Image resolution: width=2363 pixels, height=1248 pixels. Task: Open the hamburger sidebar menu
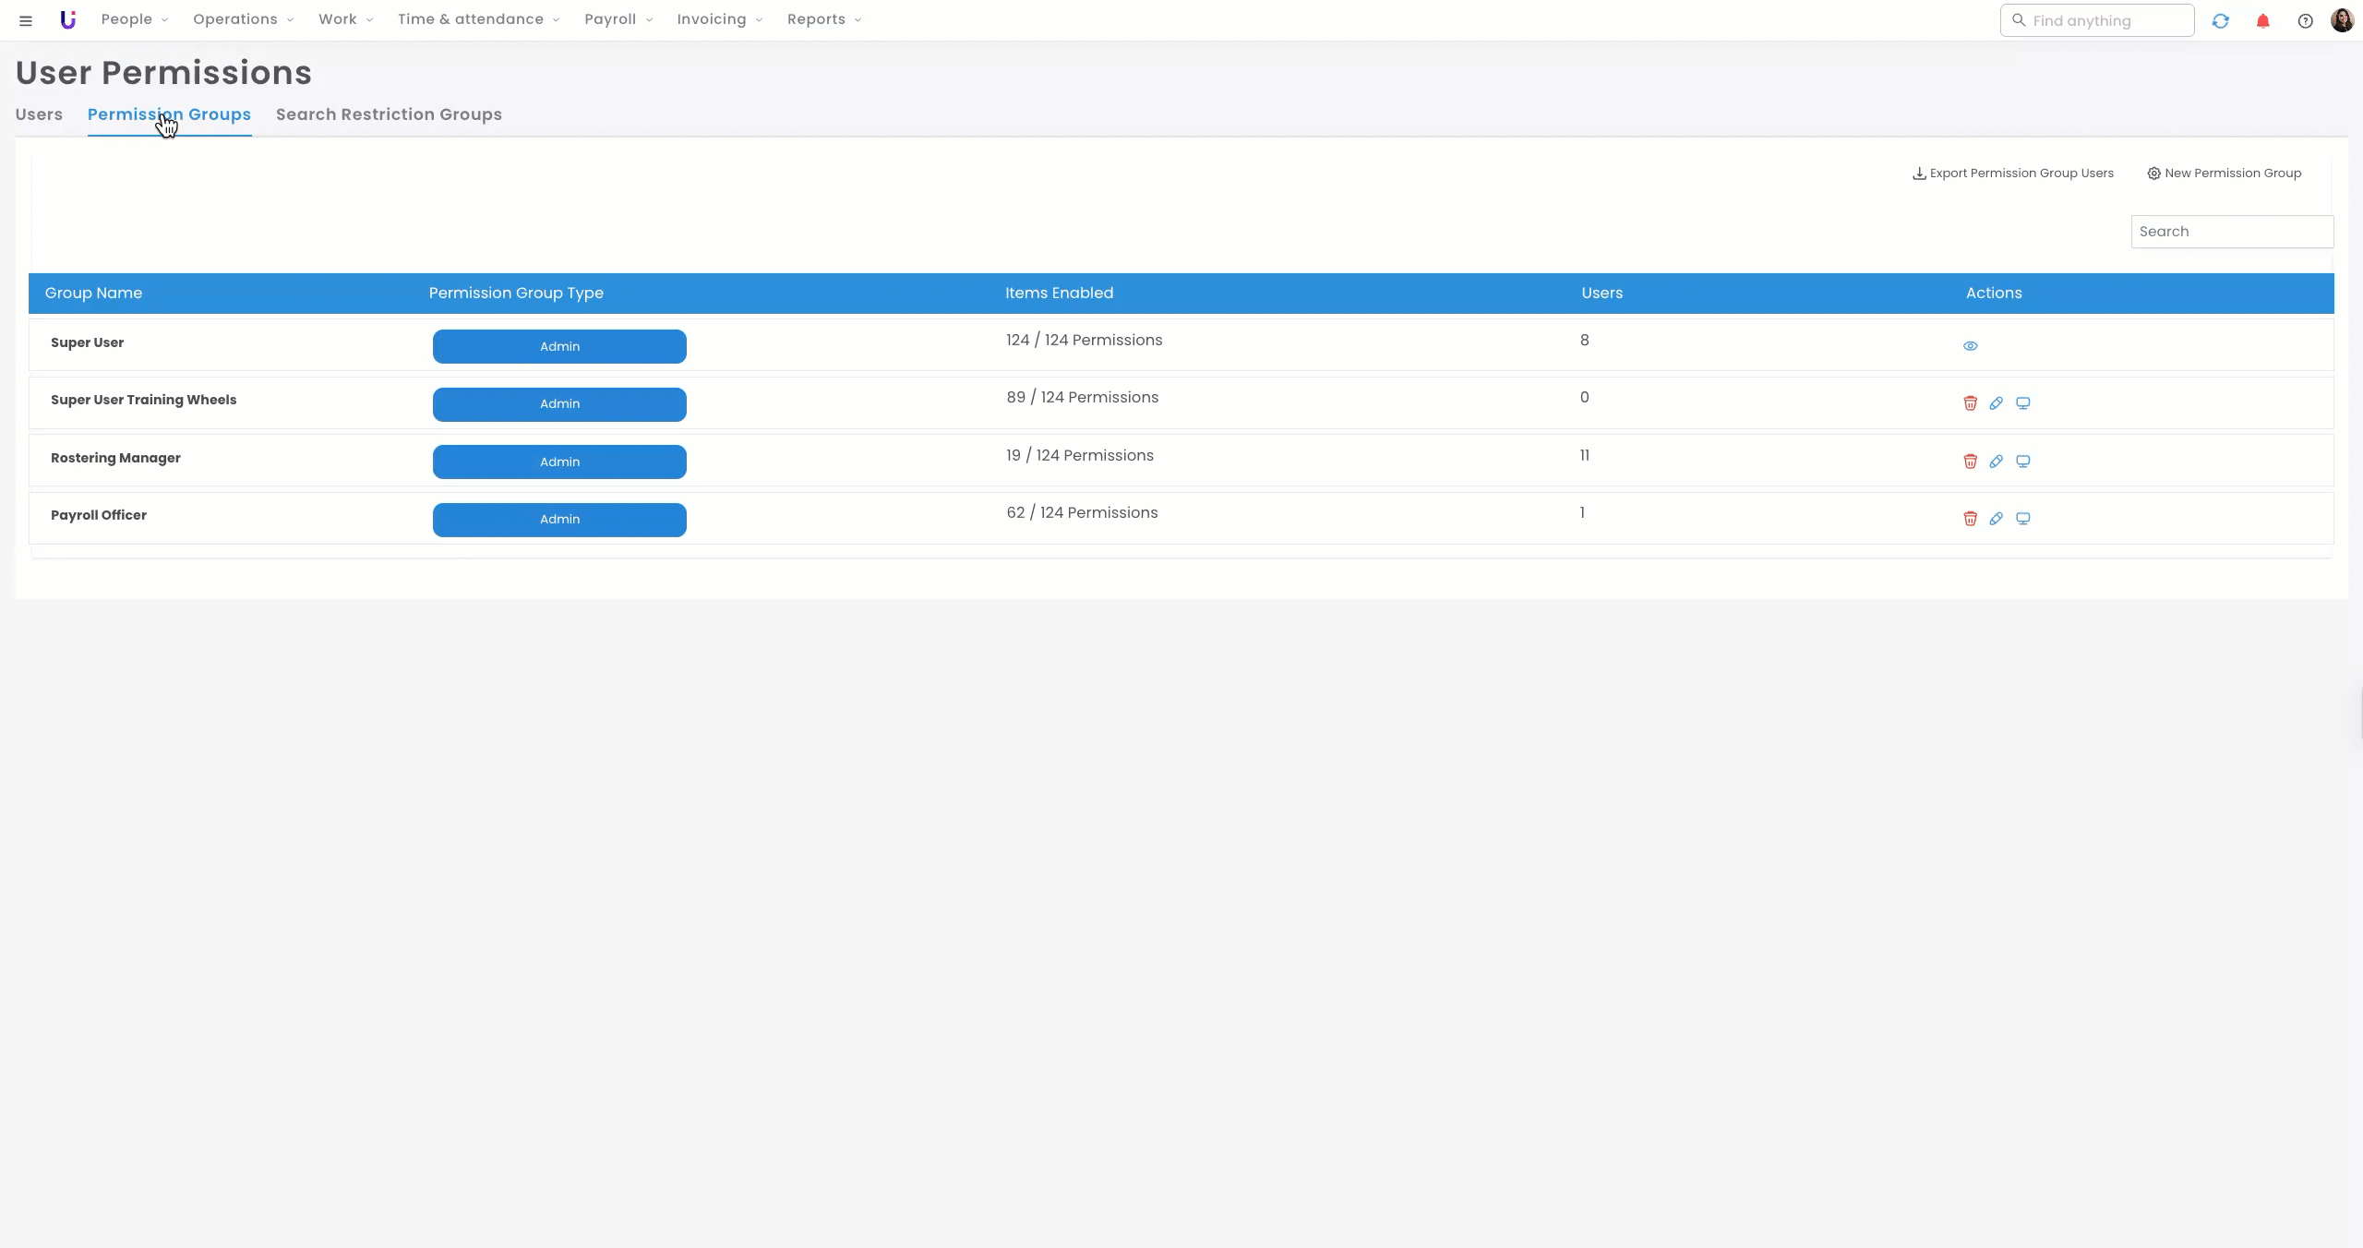click(26, 20)
